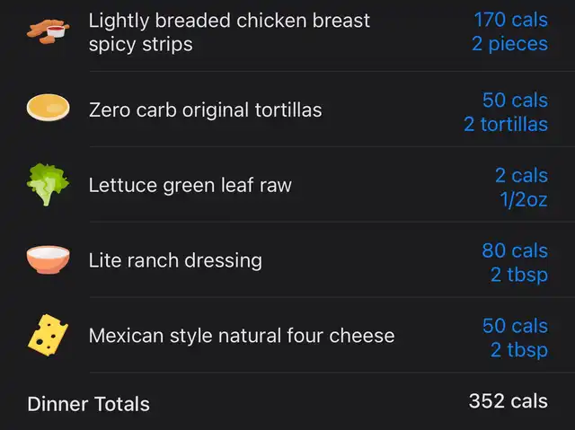Open Lightly breaded chicken breast spicy strips entry
The height and width of the screenshot is (430, 575).
pos(229,32)
